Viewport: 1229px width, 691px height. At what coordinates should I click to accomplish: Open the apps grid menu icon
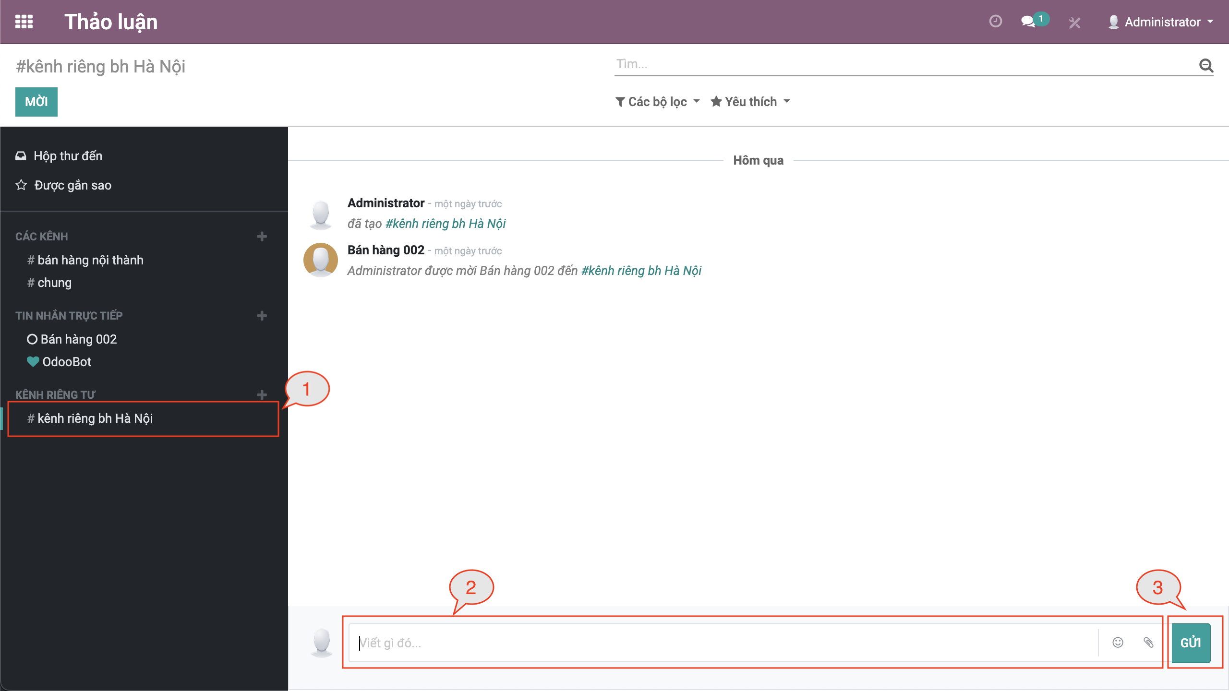pos(24,22)
